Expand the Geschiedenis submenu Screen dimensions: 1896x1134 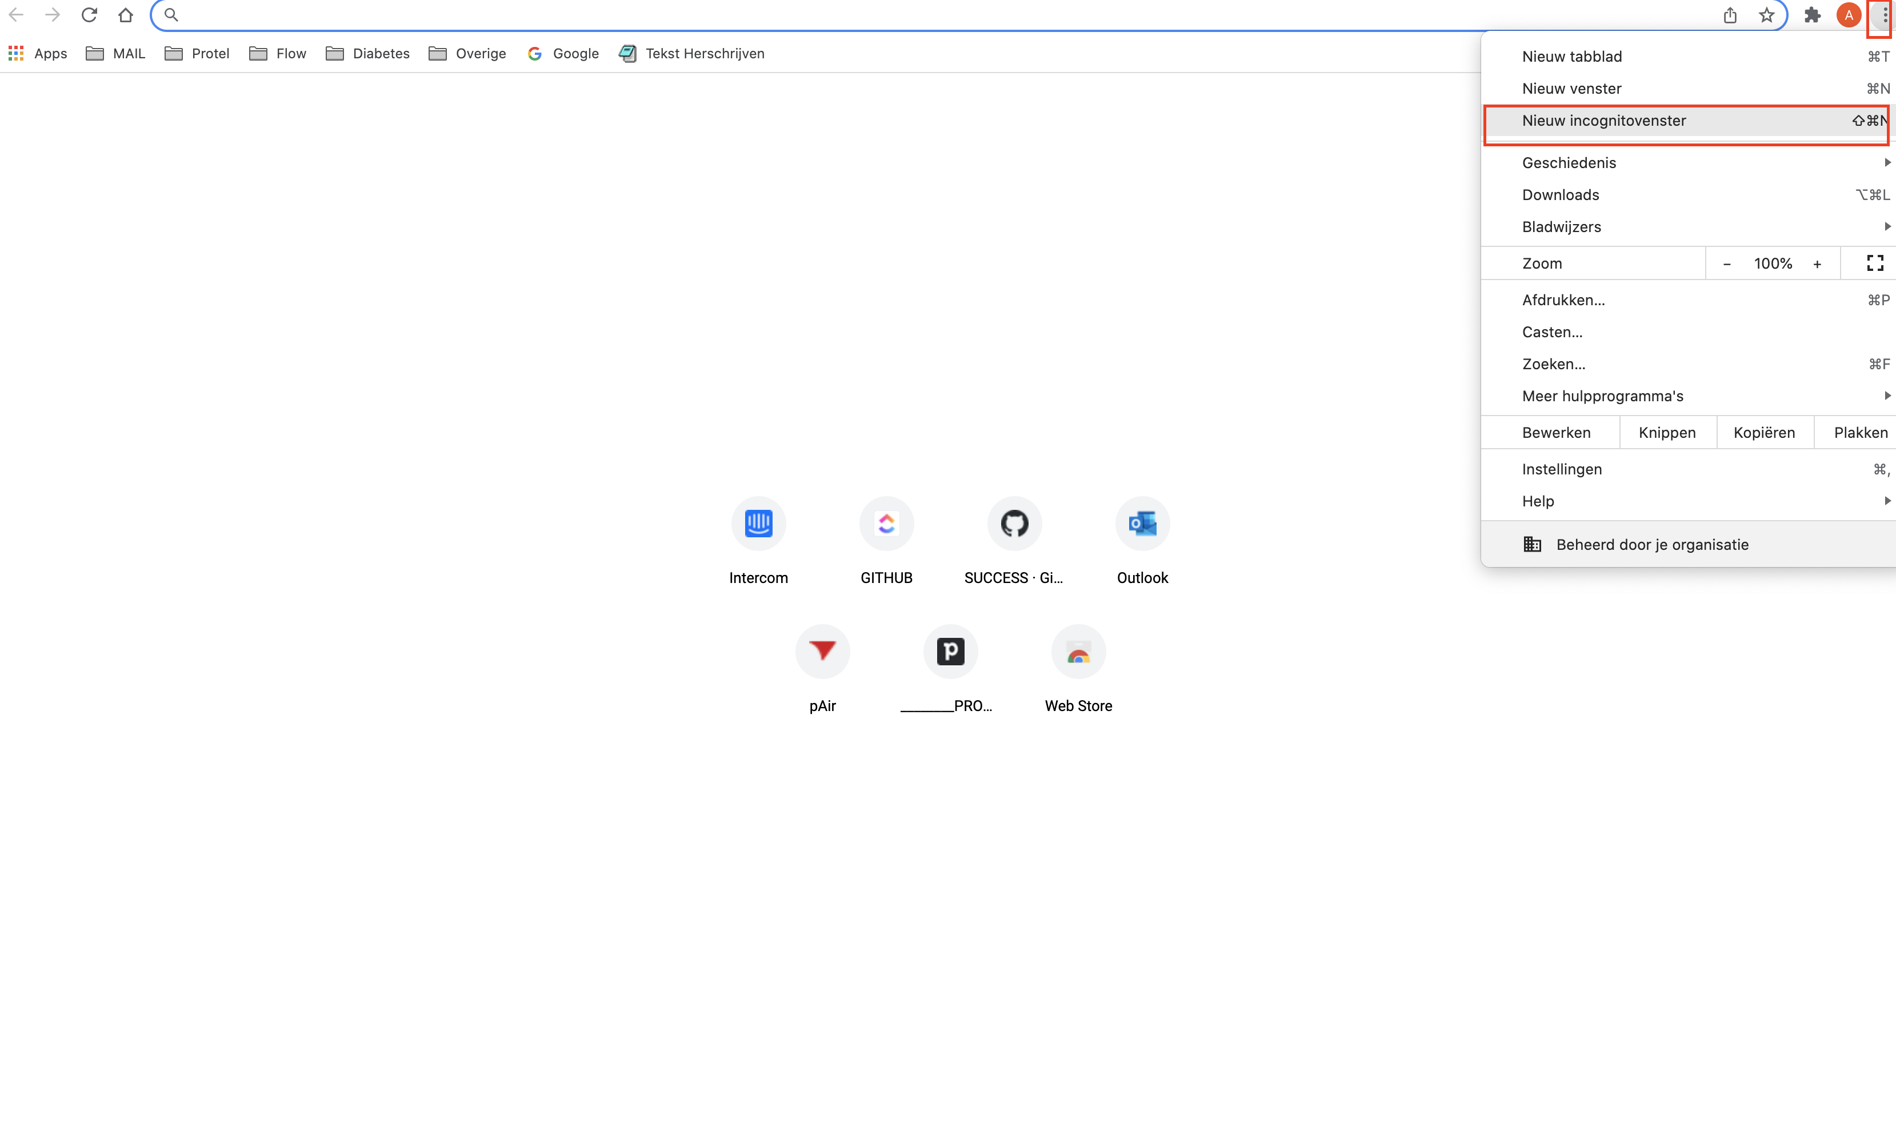(1569, 163)
